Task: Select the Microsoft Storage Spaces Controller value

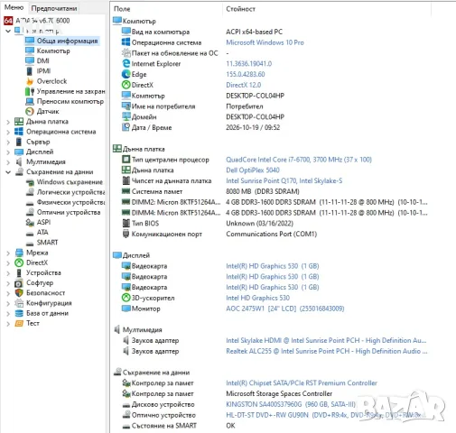Action: coord(279,393)
